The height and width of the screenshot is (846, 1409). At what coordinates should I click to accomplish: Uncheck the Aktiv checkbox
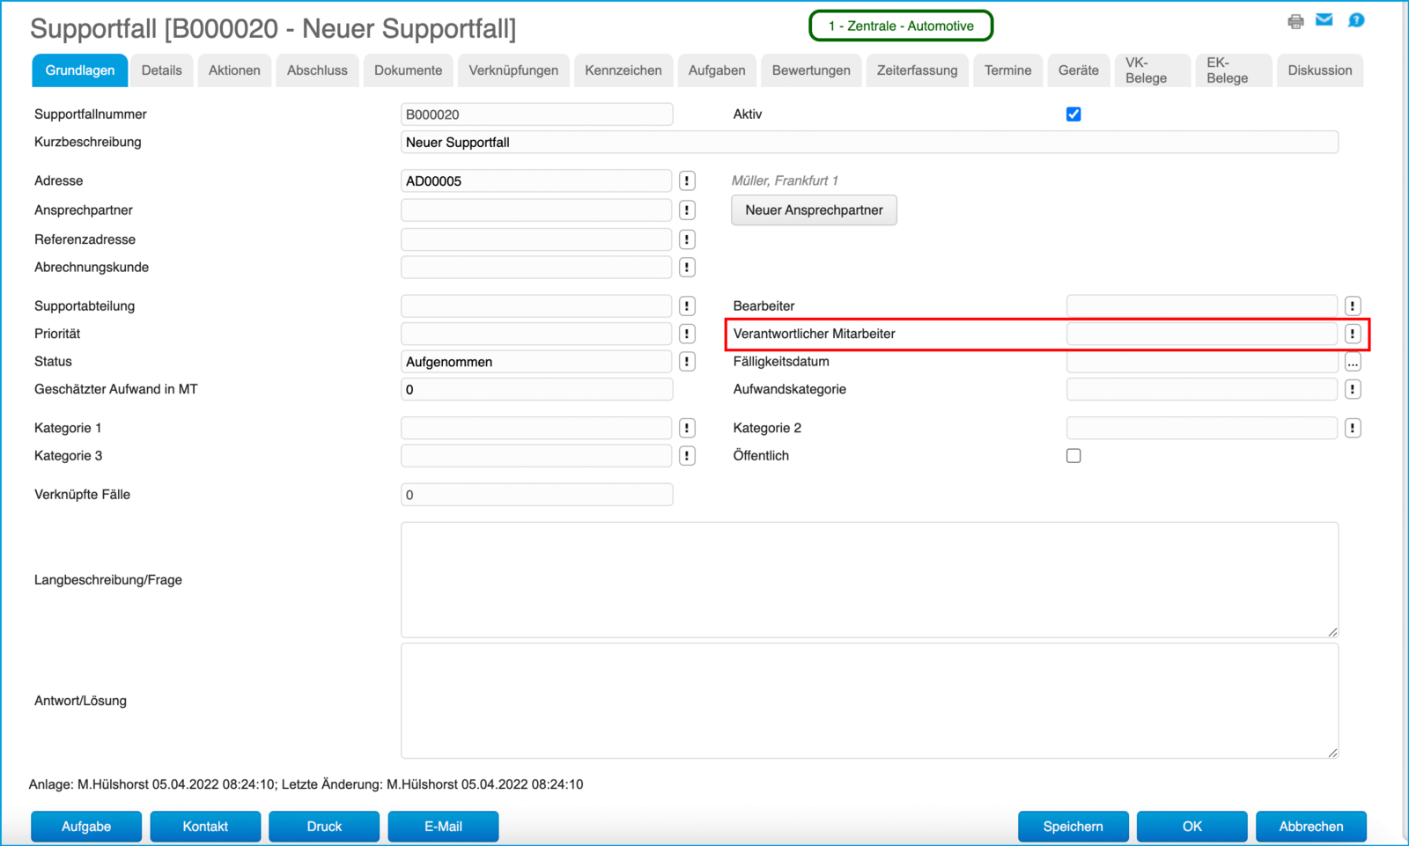click(x=1073, y=114)
